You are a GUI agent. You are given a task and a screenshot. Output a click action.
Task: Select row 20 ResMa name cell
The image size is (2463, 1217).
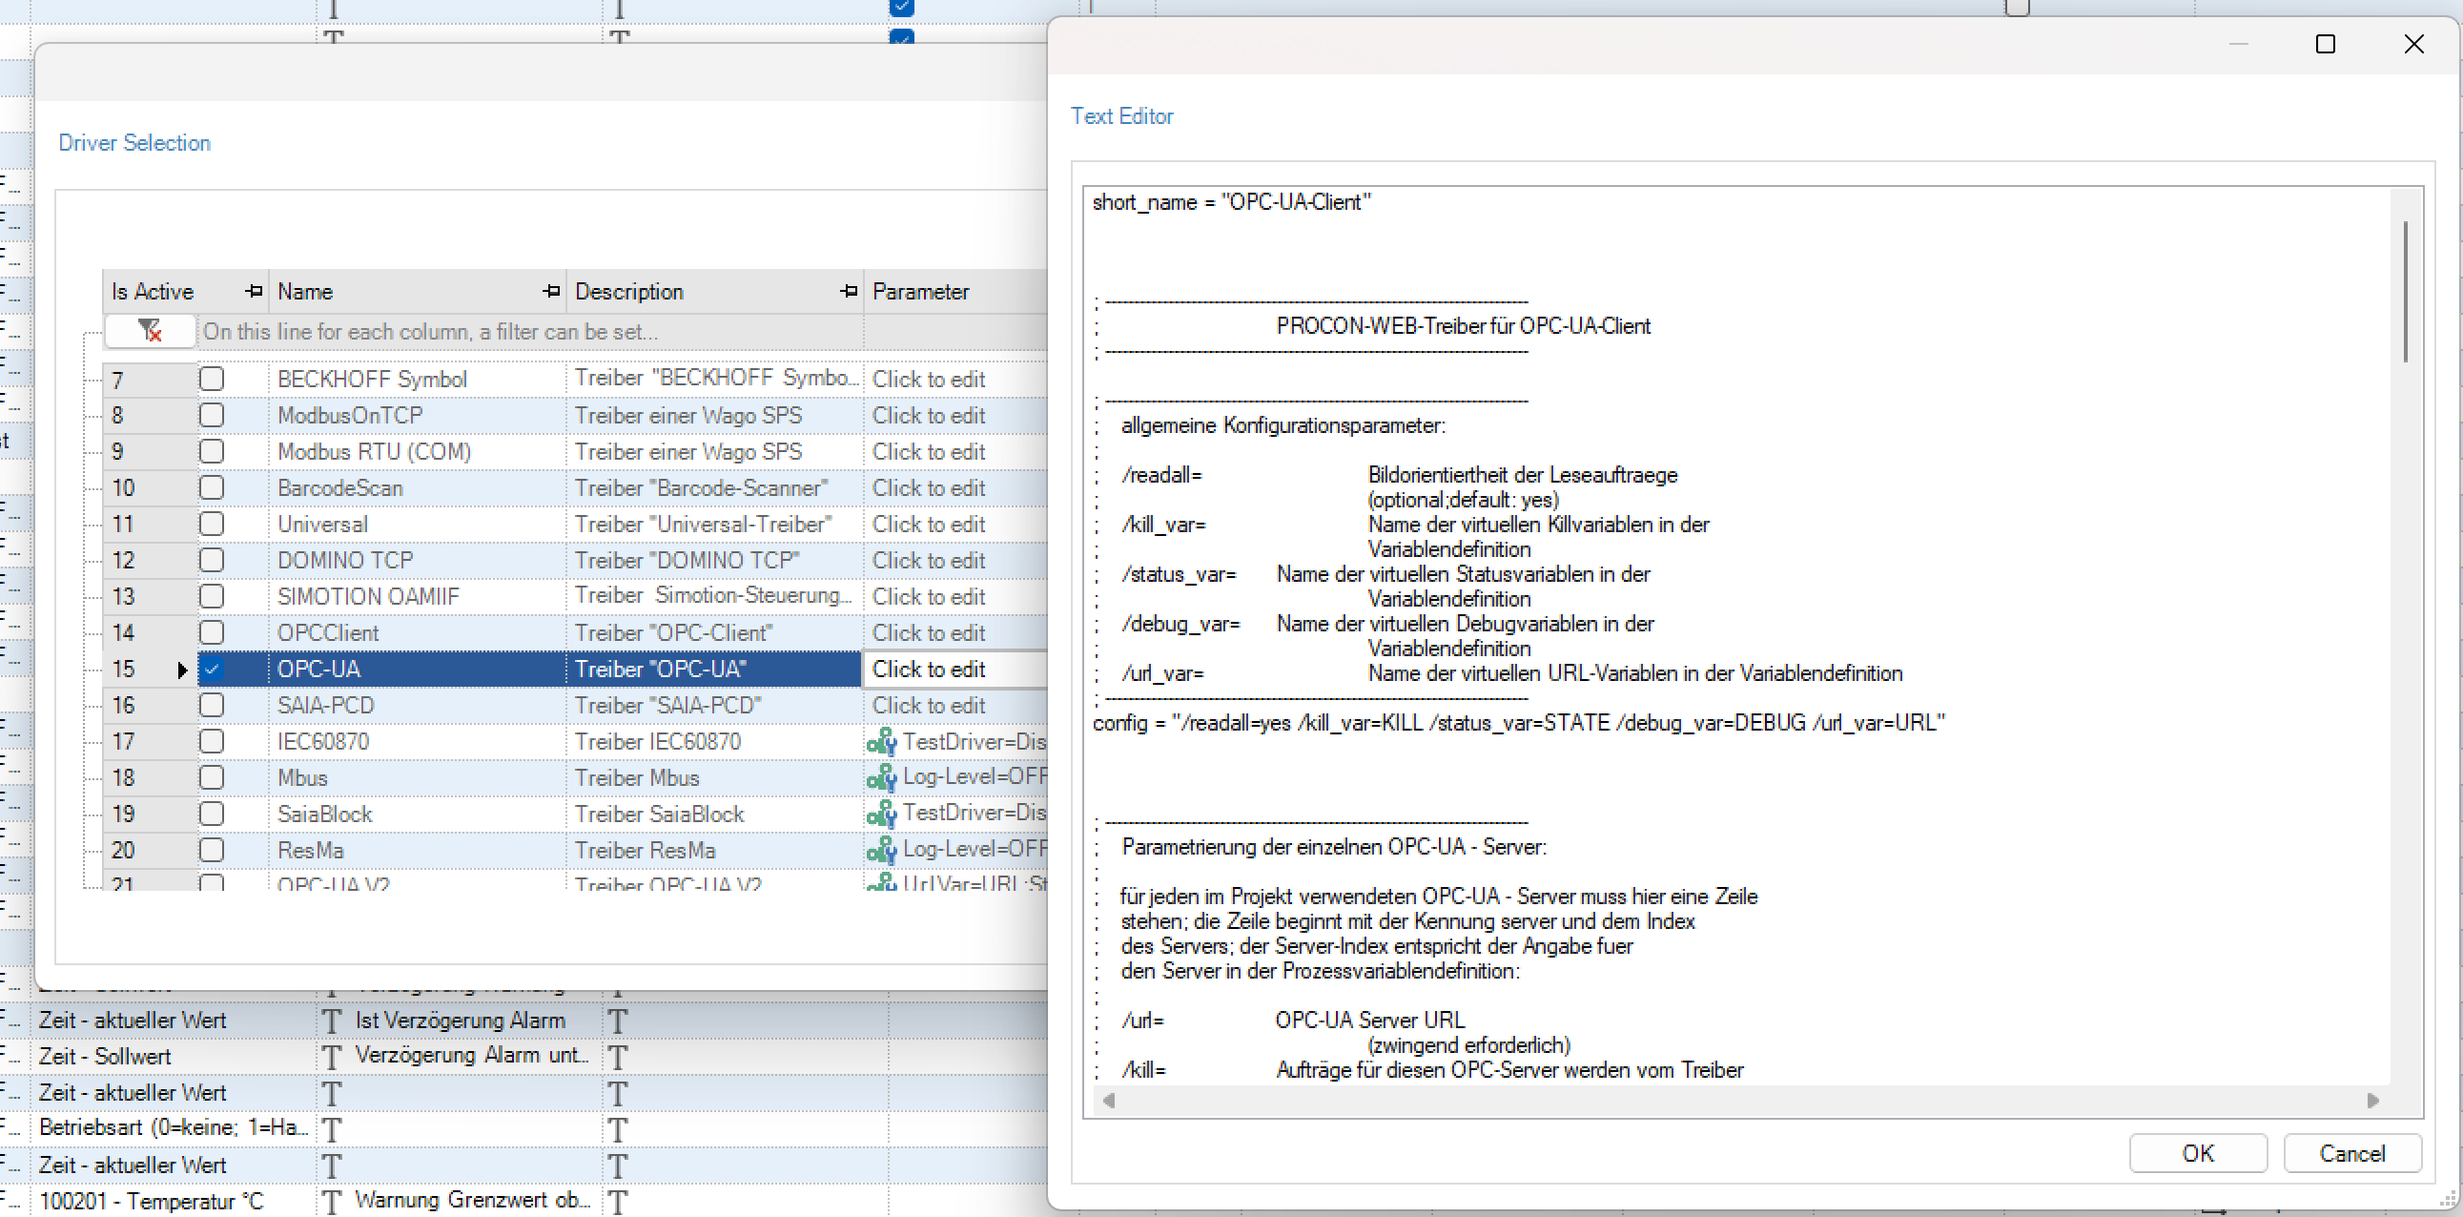click(x=417, y=852)
